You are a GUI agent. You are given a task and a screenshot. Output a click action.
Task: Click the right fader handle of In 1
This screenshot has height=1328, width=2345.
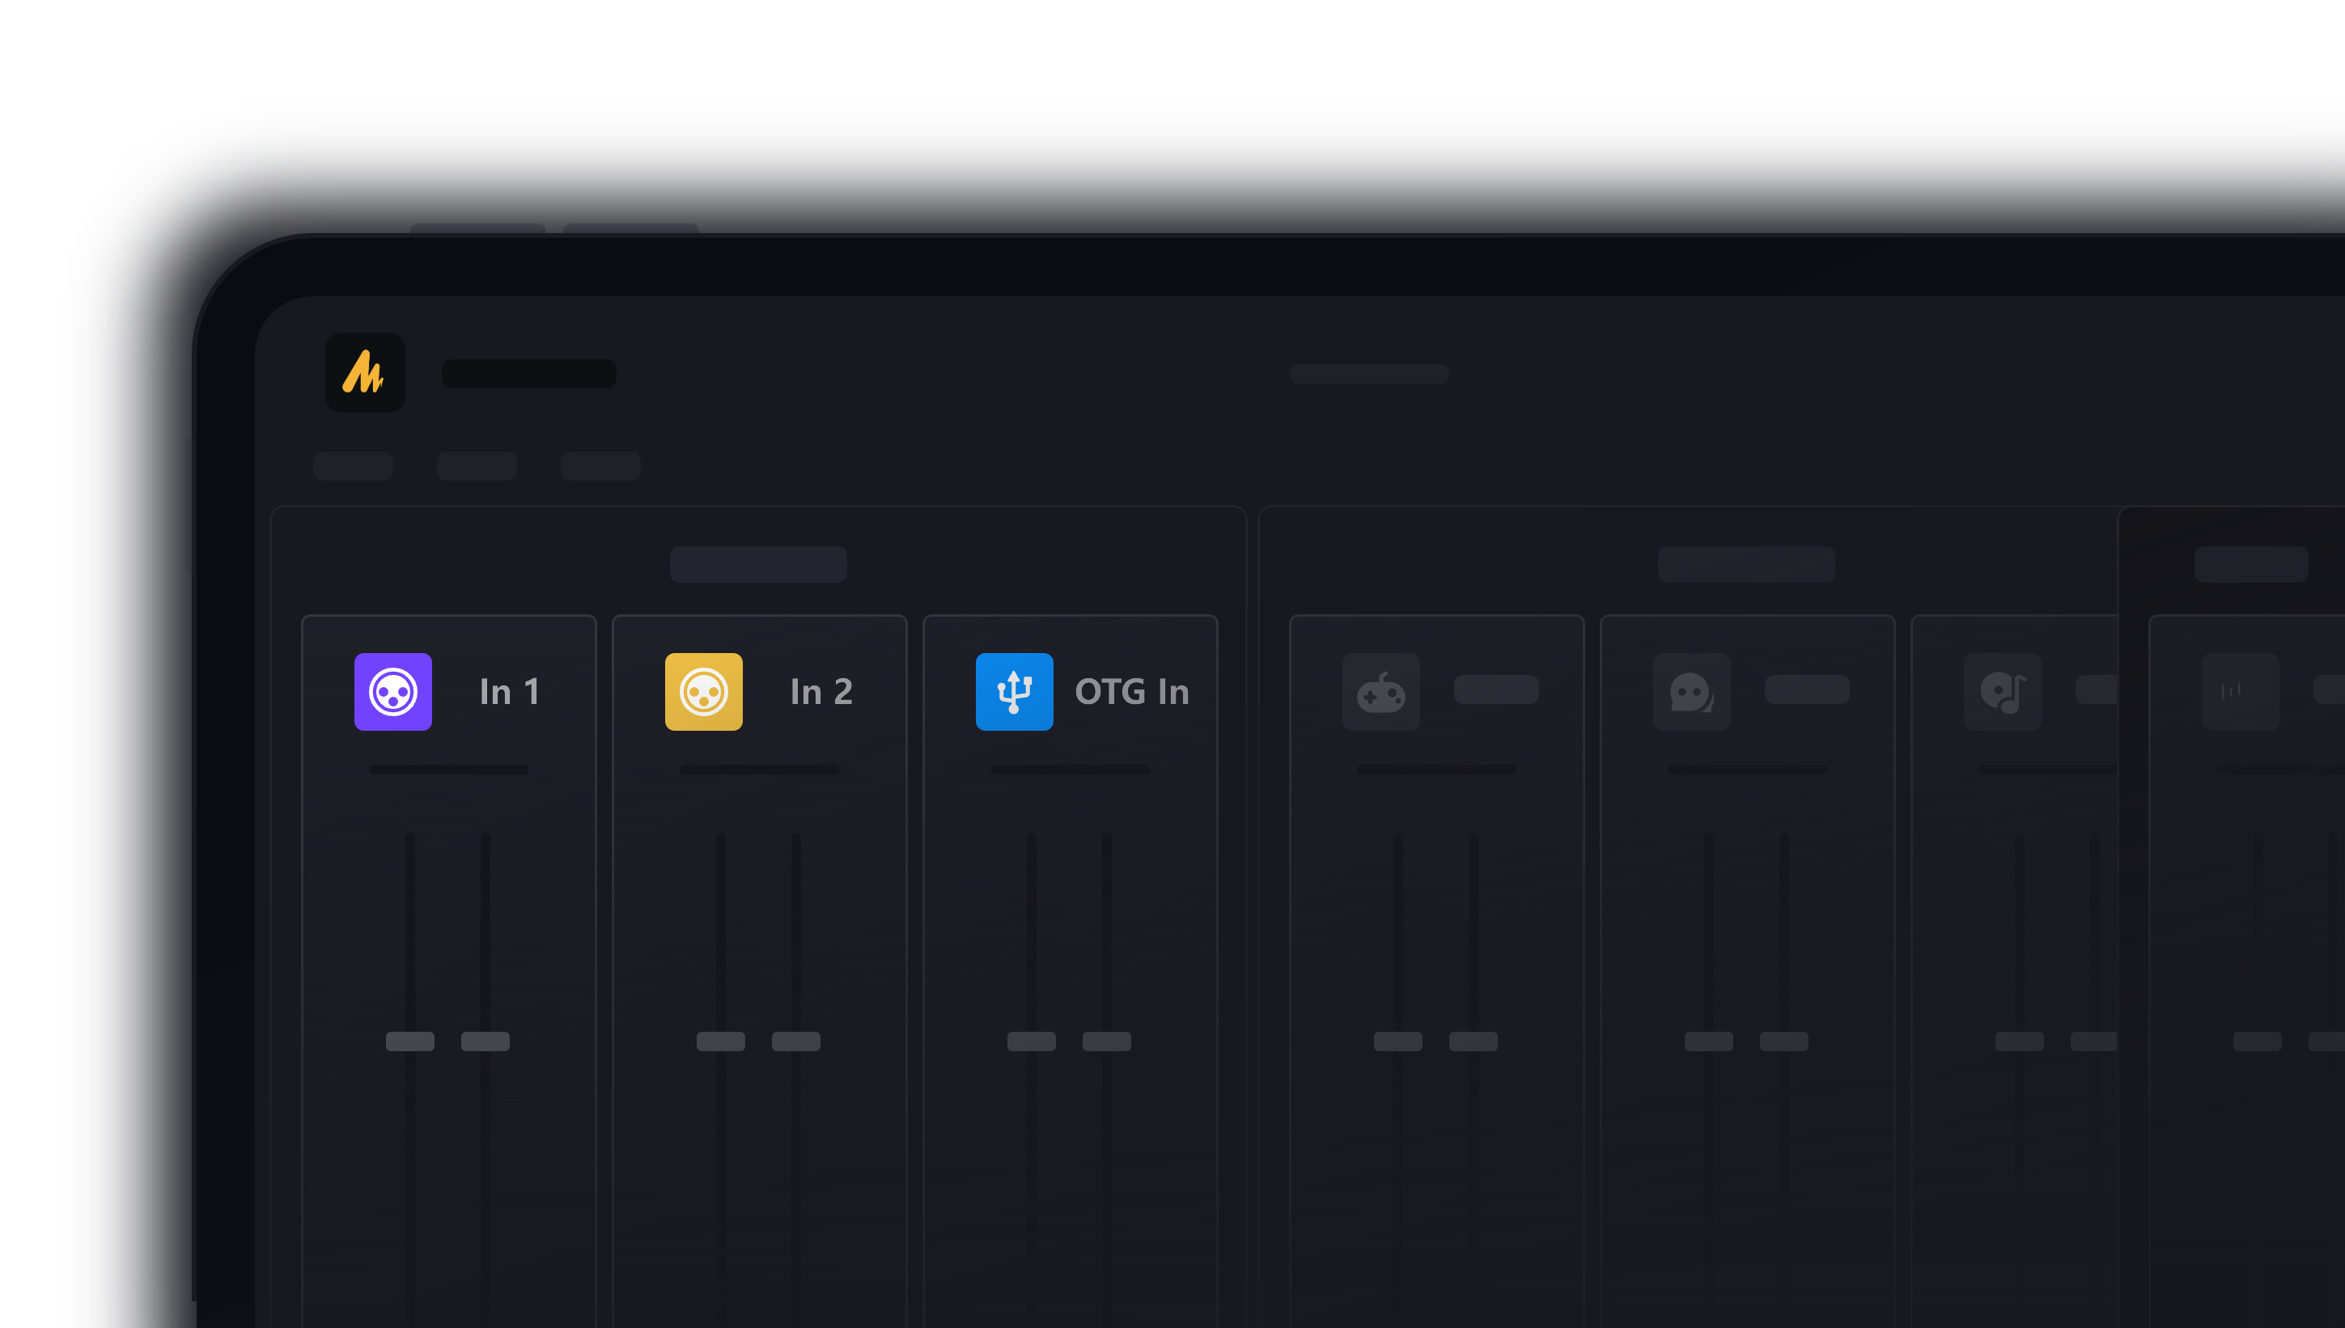485,1041
